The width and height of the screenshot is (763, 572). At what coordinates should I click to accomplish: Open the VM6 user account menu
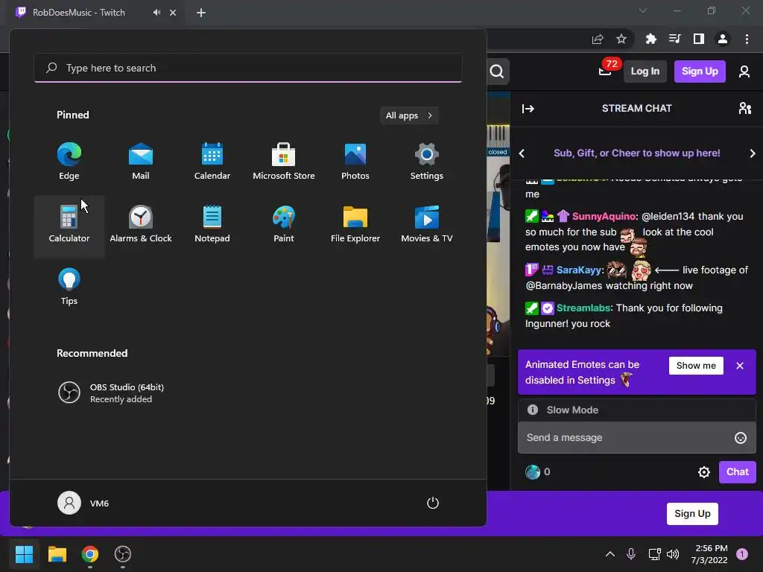[x=83, y=503]
